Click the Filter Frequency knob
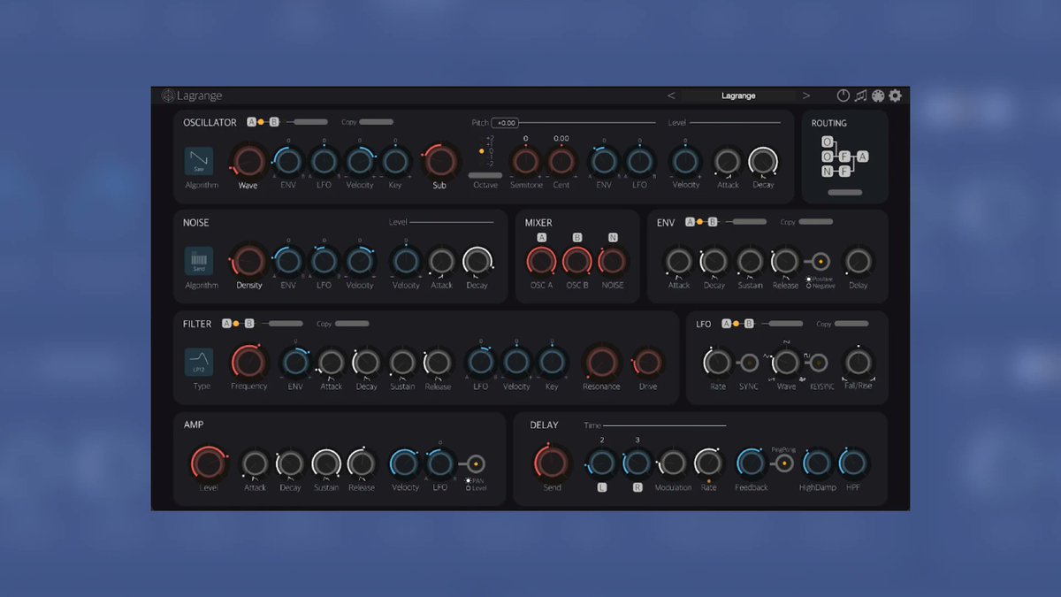The height and width of the screenshot is (597, 1061). pos(248,363)
